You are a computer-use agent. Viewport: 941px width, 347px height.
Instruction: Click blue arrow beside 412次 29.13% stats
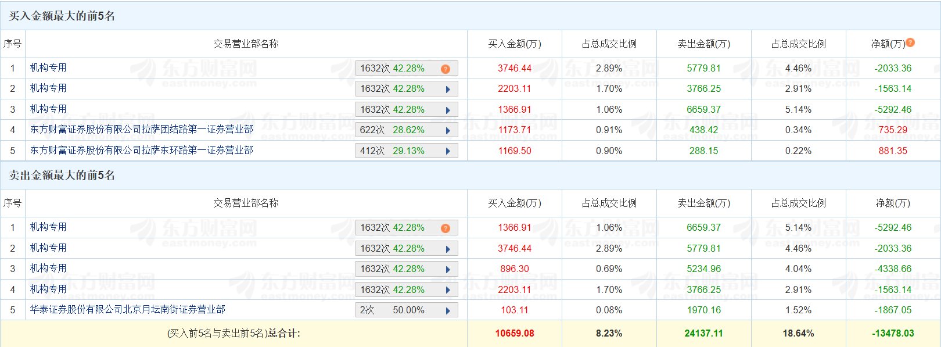pos(448,151)
